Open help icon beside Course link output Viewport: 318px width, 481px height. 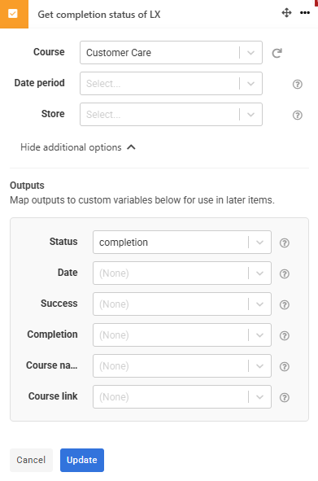coord(285,397)
